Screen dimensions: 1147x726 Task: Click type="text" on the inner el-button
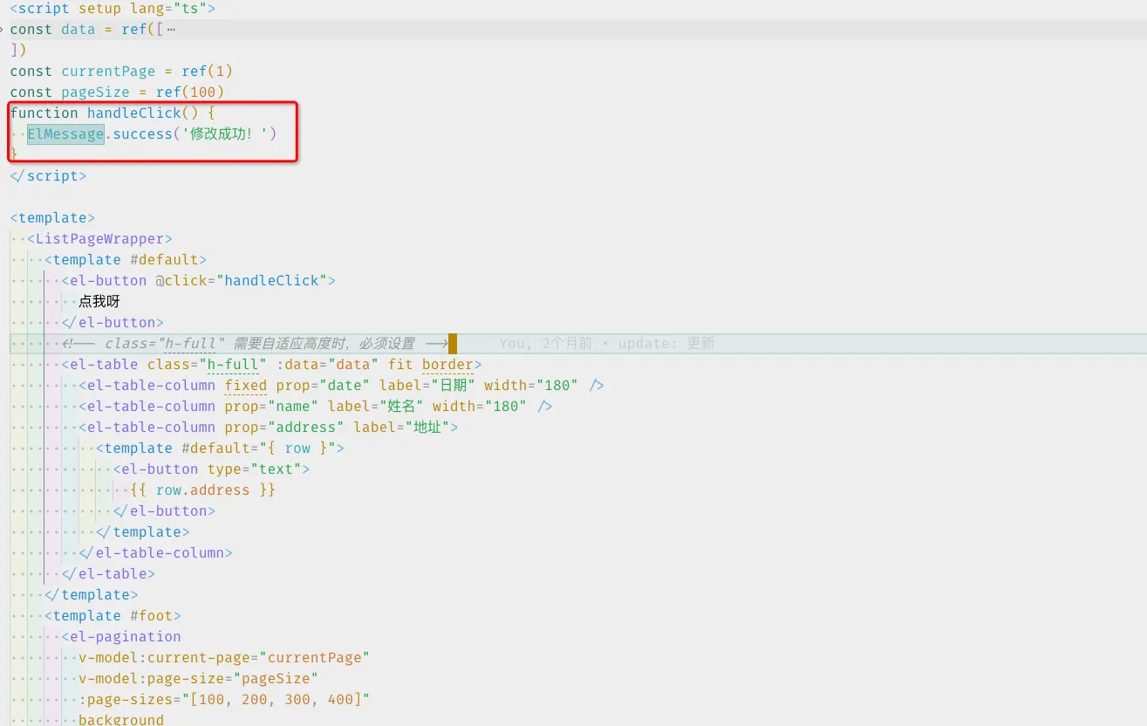[255, 469]
